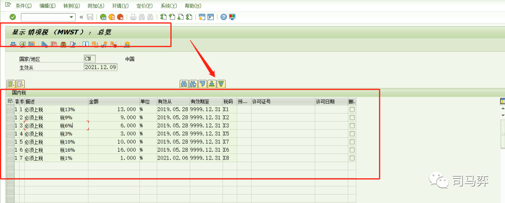
Task: Select amount cell 13.000
Action: point(114,109)
